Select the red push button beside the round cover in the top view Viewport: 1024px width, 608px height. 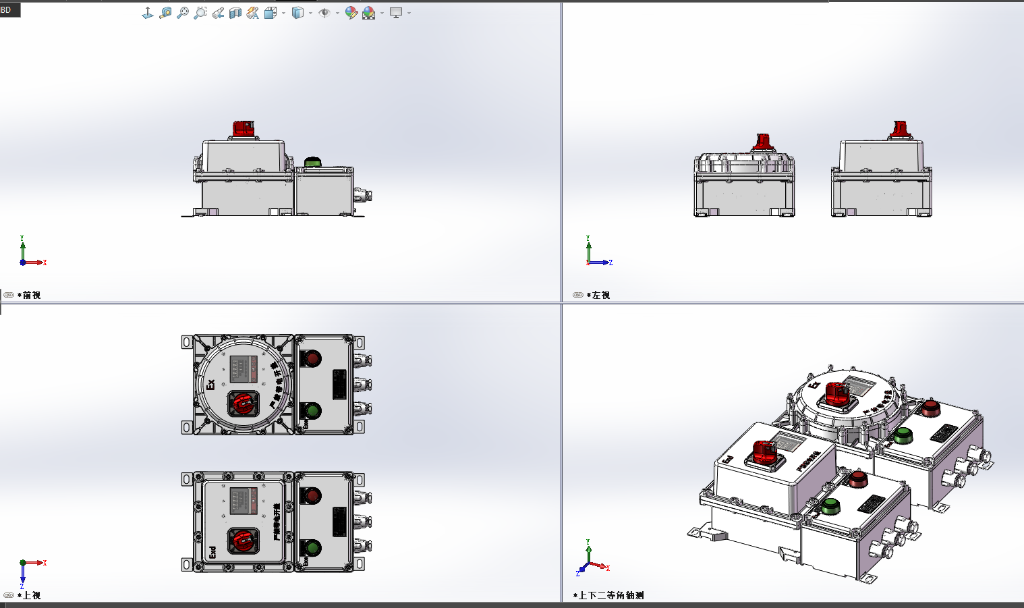[x=312, y=358]
